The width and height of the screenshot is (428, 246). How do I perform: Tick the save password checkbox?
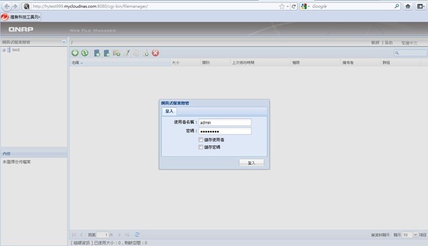(201, 147)
